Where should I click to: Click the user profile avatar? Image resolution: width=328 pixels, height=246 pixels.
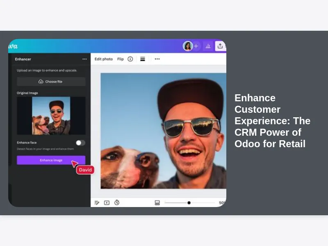[x=188, y=46]
